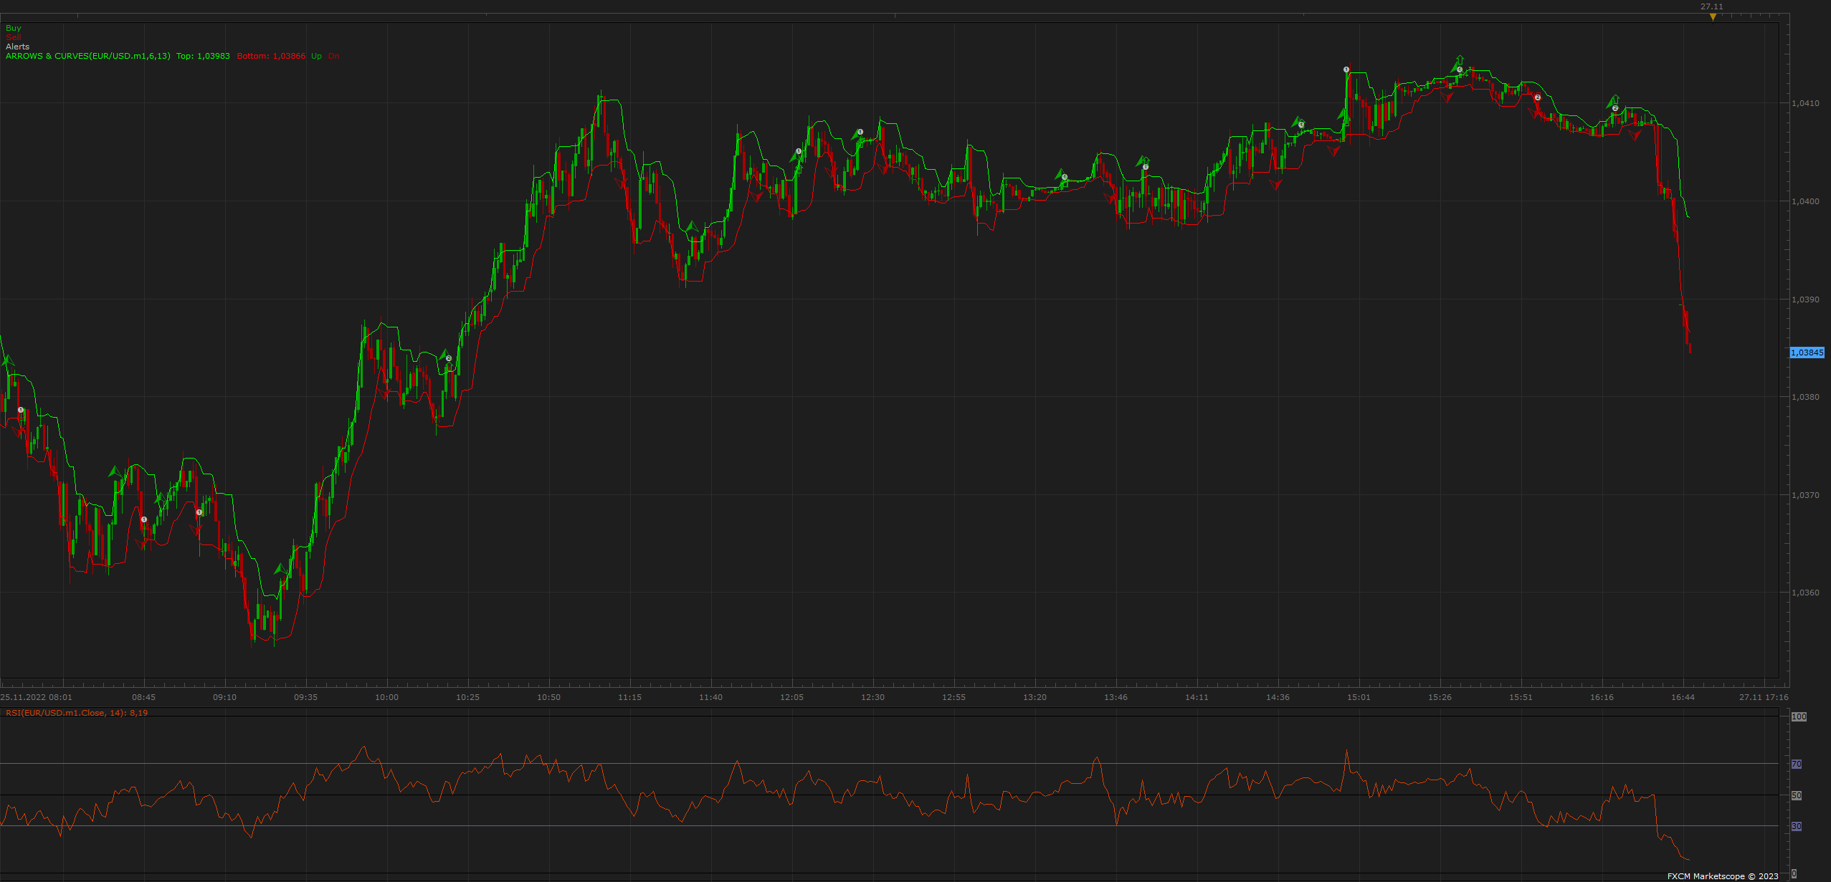Select the Sell label in chart legend
The width and height of the screenshot is (1831, 882).
(14, 37)
